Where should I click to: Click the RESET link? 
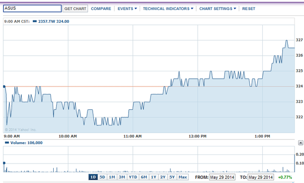pos(248,9)
